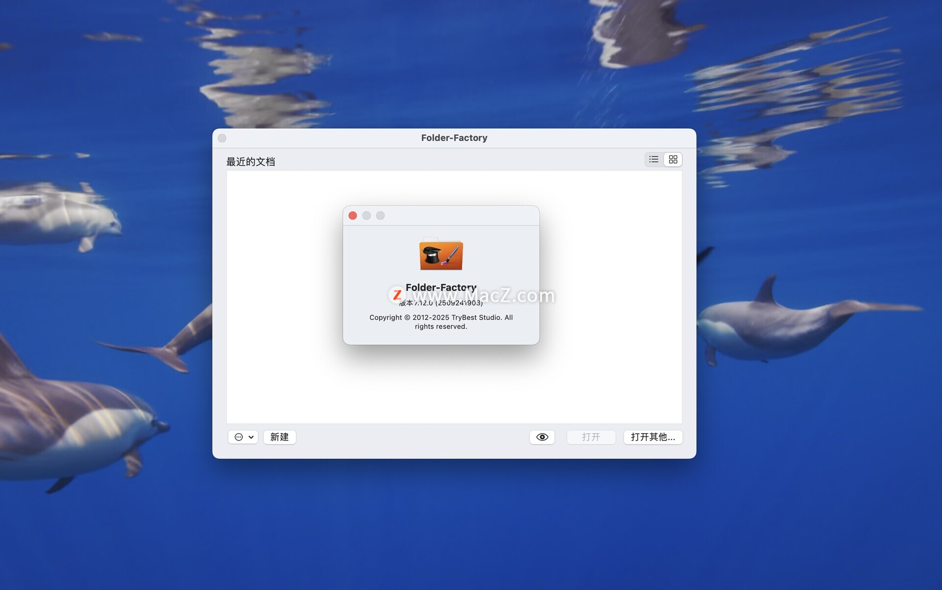This screenshot has width=942, height=590.
Task: Click the main window's gray close button
Action: (x=222, y=138)
